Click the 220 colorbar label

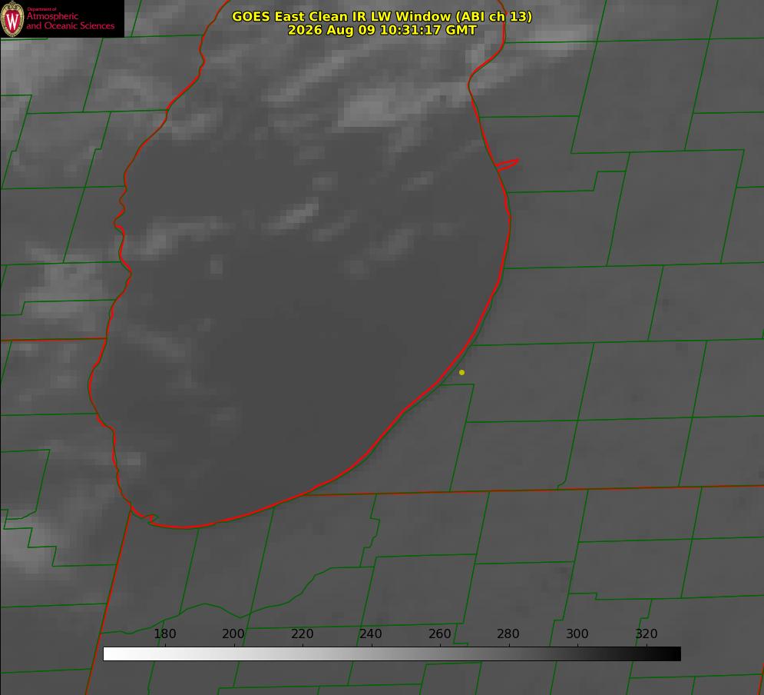click(302, 633)
